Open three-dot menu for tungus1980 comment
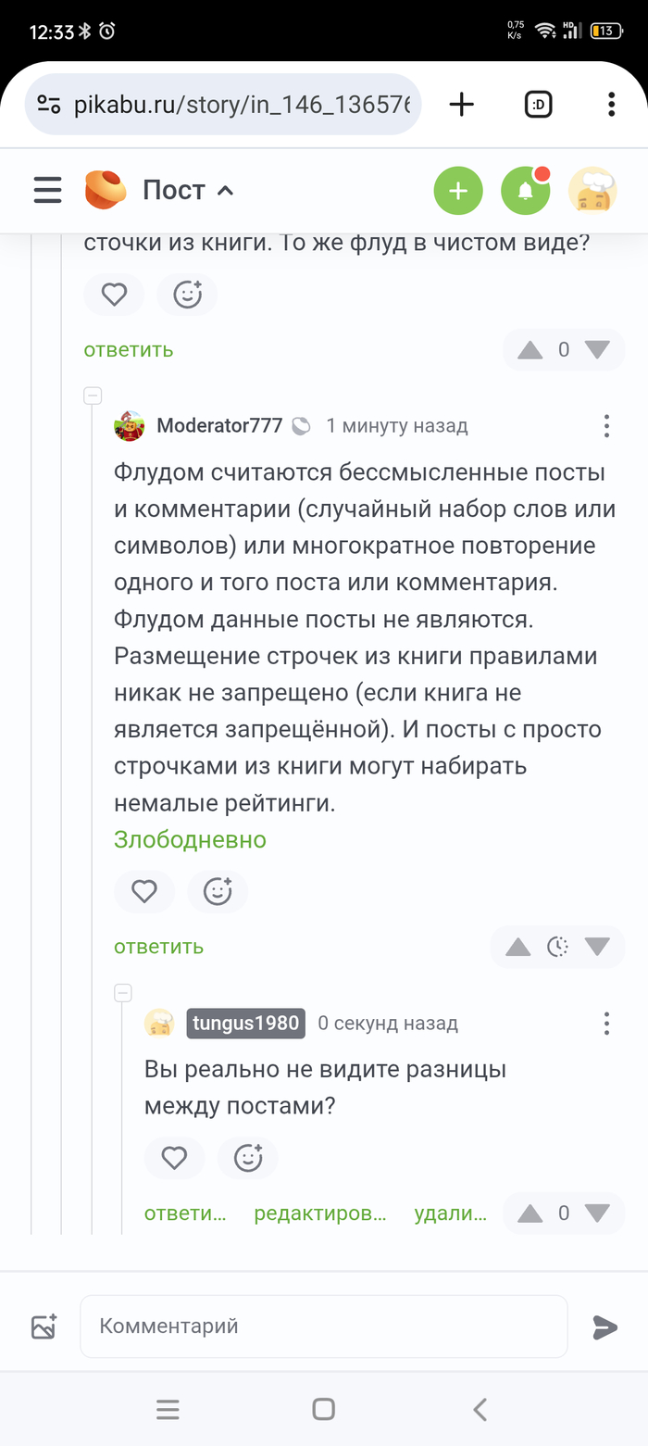Viewport: 648px width, 1446px height. 606,1023
